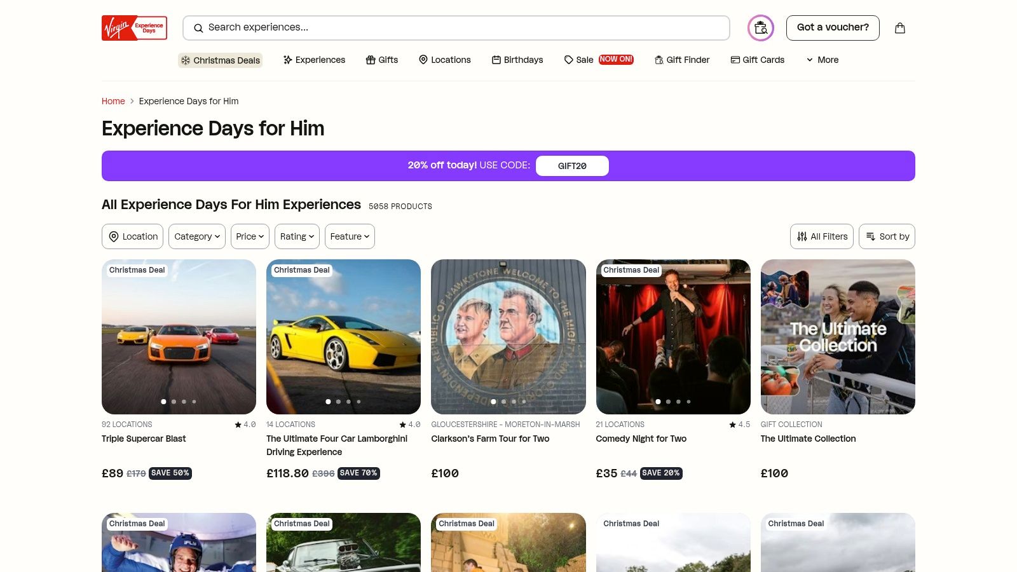This screenshot has height=572, width=1017.
Task: Open the Gift Finder menu item
Action: click(682, 60)
